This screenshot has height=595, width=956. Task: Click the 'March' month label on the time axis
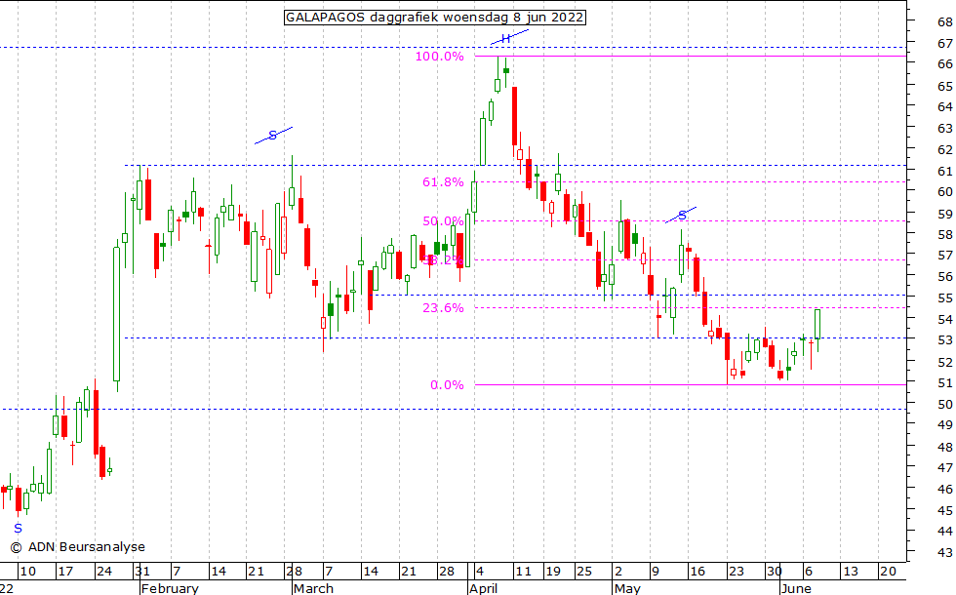(313, 588)
